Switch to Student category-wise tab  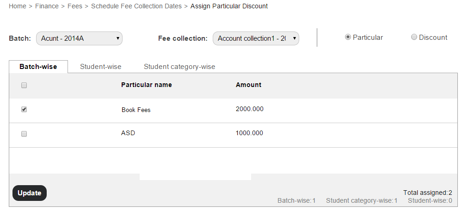(179, 67)
